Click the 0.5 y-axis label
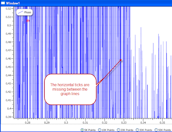172x132 pixels. (9, 26)
